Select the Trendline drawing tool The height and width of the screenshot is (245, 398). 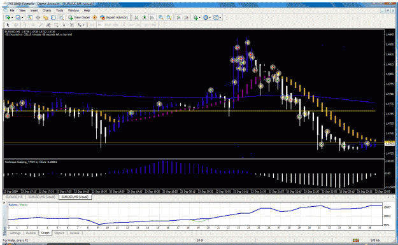click(x=41, y=25)
